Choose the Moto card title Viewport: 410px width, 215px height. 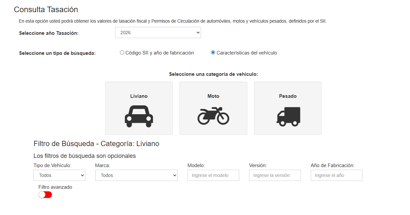213,96
